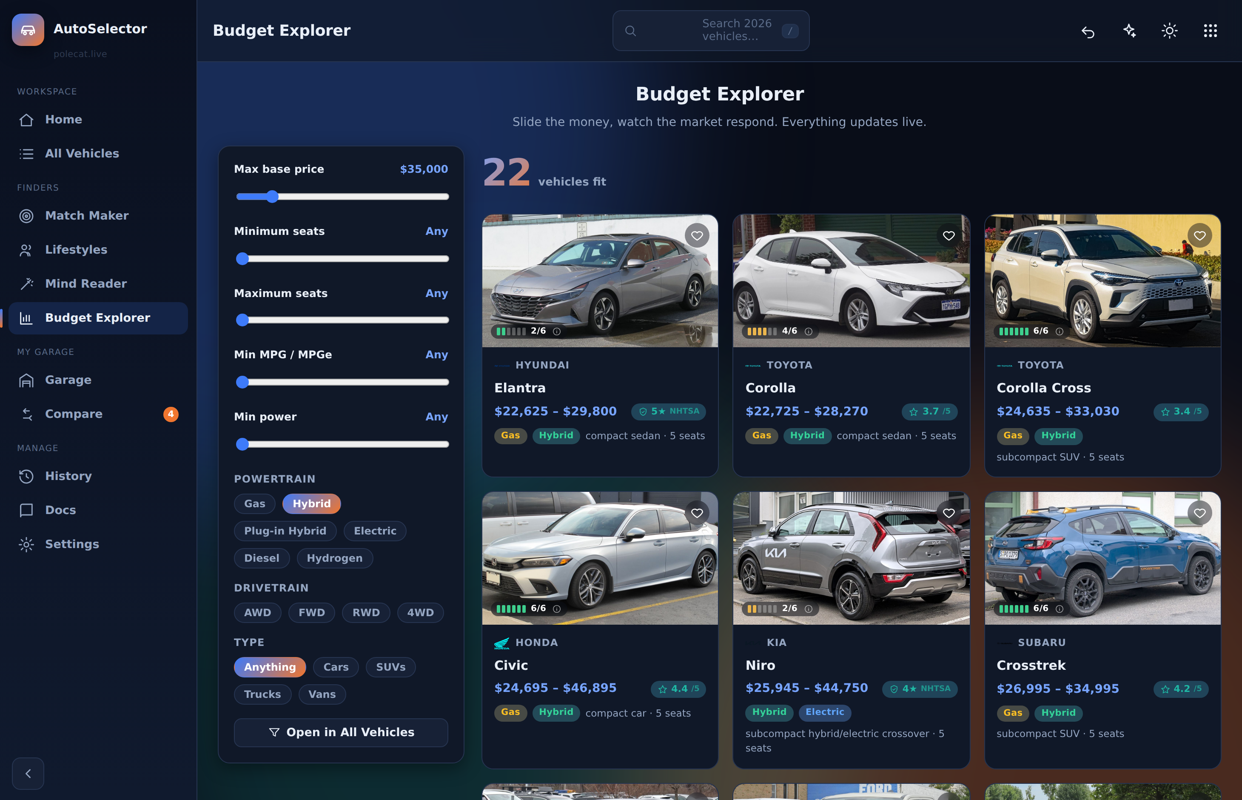Click the Minimum seats slider

coord(342,259)
